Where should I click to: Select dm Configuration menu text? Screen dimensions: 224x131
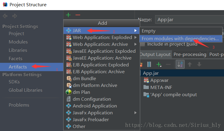92,99
